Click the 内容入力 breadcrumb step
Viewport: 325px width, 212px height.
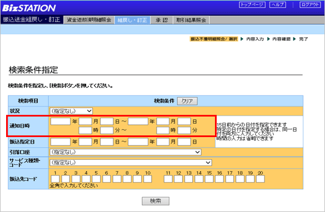(x=255, y=39)
